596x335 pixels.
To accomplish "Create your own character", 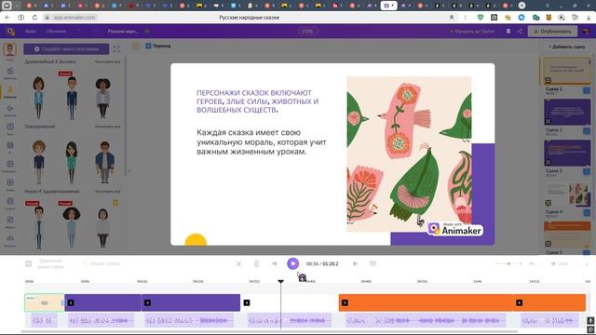I will (66, 49).
